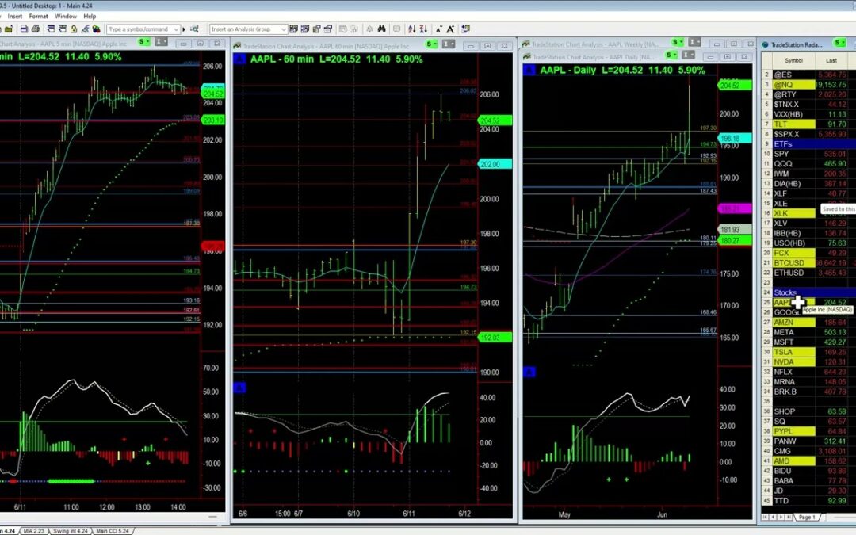Viewport: 856px width, 535px height.
Task: Click the blue box left of AAPL - 60 min title
Action: coord(239,59)
